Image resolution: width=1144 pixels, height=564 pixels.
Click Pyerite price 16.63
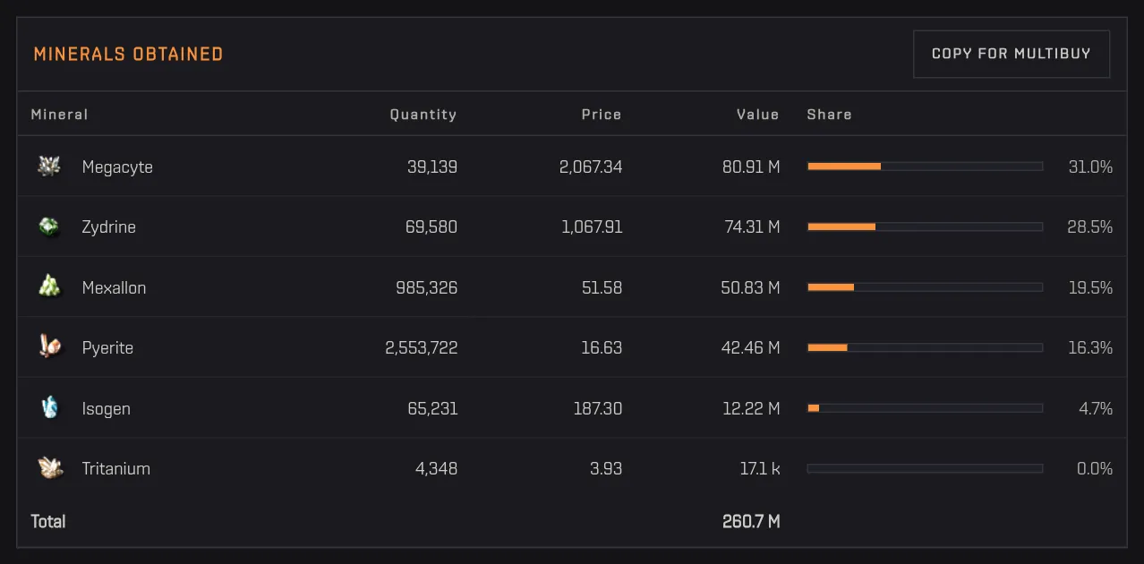[x=602, y=348]
